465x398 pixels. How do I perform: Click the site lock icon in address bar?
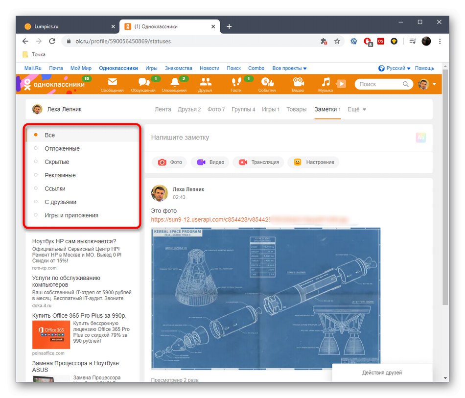point(69,41)
